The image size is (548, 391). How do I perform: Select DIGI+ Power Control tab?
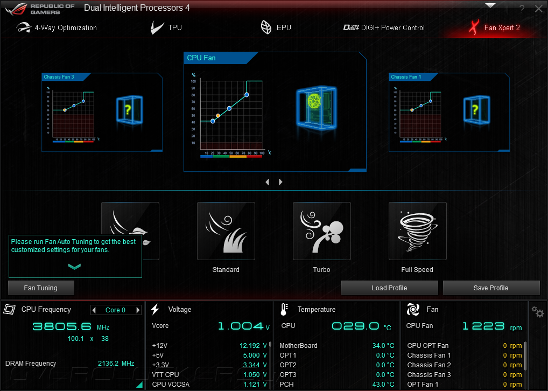coord(384,27)
